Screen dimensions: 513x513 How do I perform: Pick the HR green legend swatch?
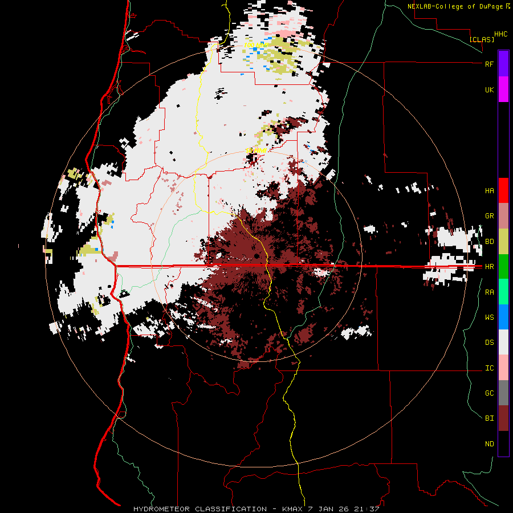(503, 267)
